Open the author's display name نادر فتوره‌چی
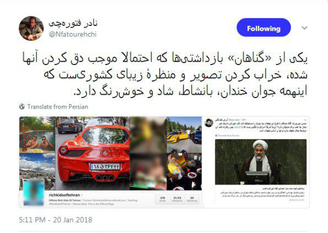The height and width of the screenshot is (233, 328). point(73,23)
